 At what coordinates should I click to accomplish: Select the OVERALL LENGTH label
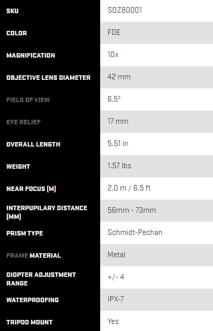click(33, 145)
